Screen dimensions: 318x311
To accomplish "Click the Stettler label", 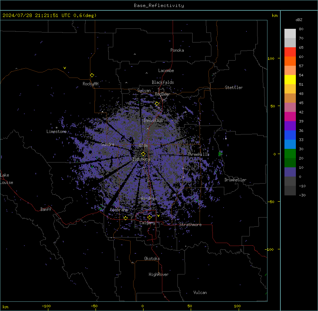I will pos(234,88).
